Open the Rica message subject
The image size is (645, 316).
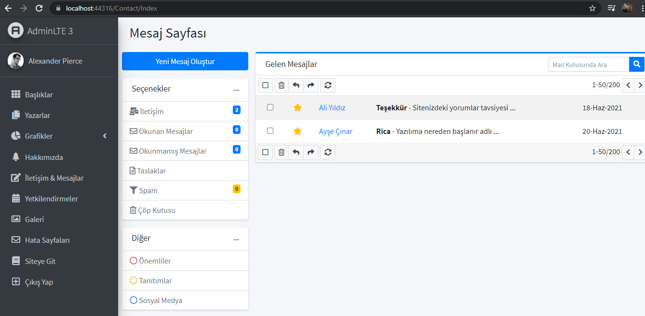pos(383,131)
